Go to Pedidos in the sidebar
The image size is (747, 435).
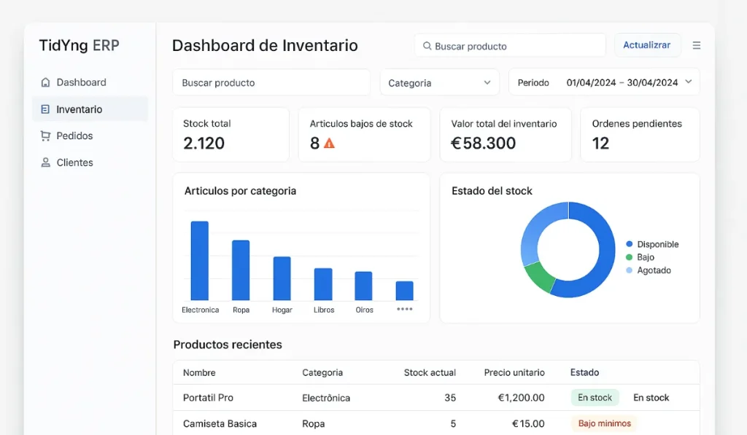coord(74,136)
